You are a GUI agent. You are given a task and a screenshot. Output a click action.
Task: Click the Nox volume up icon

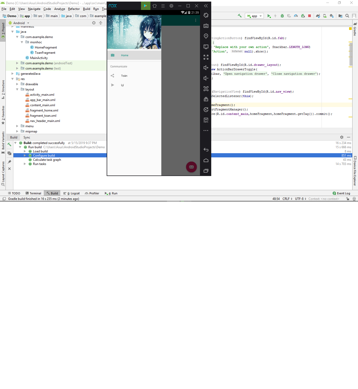(x=206, y=68)
